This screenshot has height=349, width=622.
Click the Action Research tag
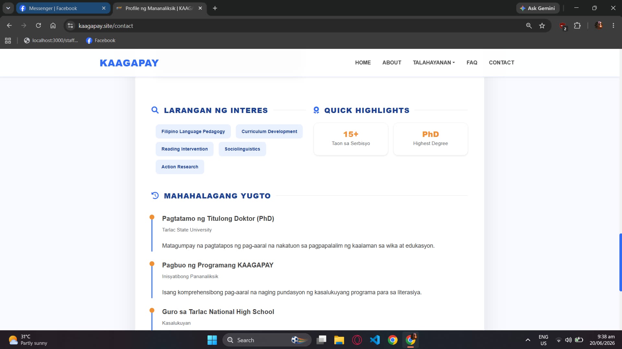tap(180, 167)
